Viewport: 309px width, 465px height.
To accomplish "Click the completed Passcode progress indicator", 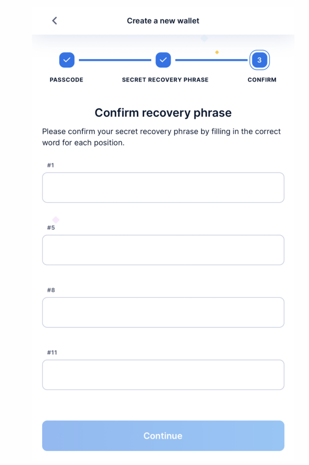I will pyautogui.click(x=66, y=60).
